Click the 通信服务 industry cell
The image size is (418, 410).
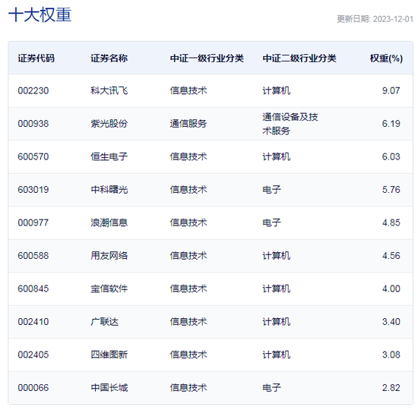click(188, 124)
